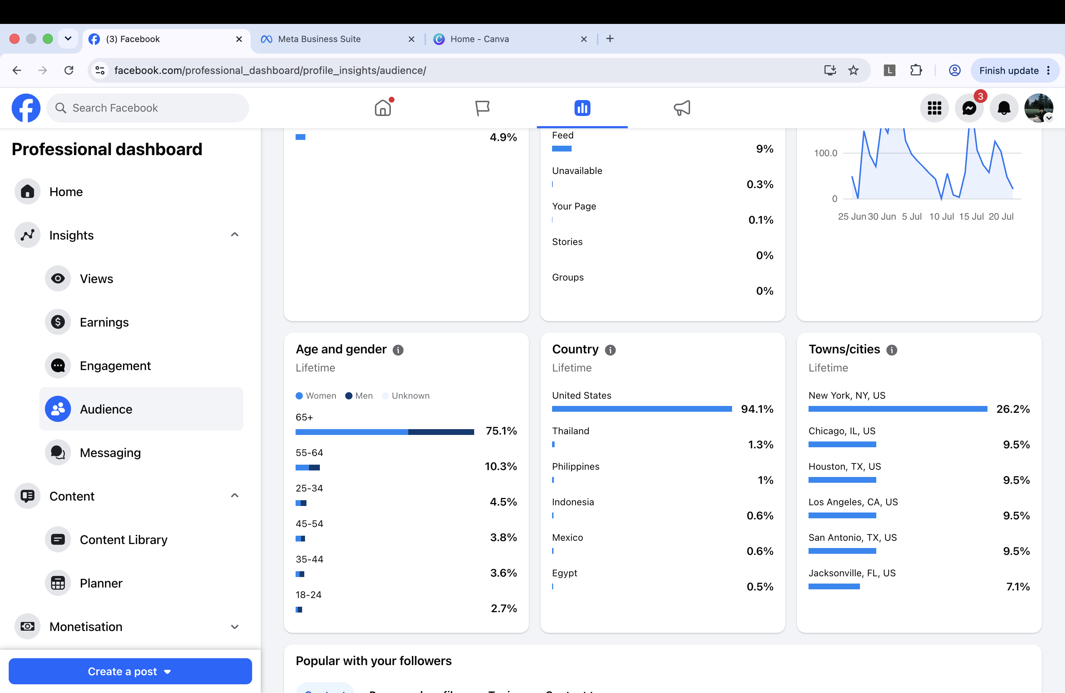
Task: Open Earnings insights page
Action: [x=141, y=322]
